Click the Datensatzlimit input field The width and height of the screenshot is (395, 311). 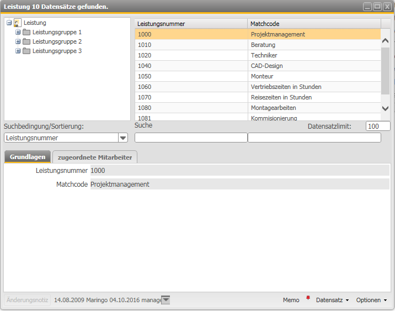click(x=378, y=126)
